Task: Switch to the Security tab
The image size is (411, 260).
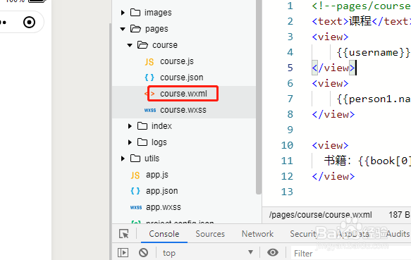Action: [304, 234]
